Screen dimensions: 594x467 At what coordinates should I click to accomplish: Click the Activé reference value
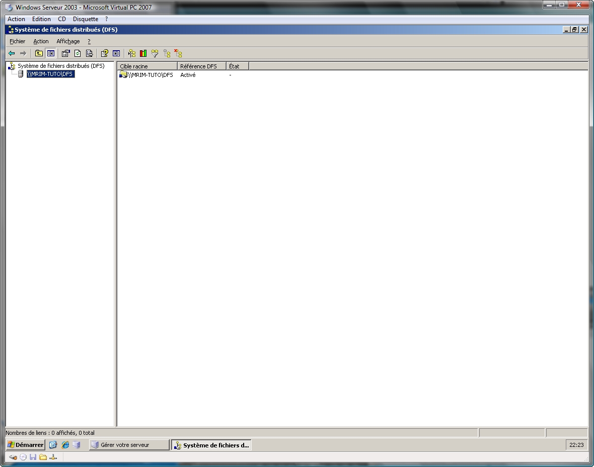pyautogui.click(x=188, y=75)
